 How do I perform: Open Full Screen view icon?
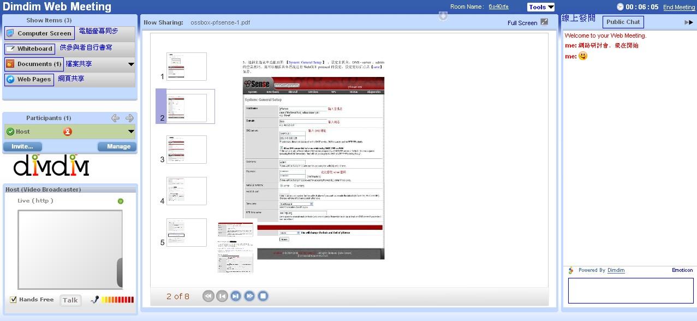(x=544, y=22)
